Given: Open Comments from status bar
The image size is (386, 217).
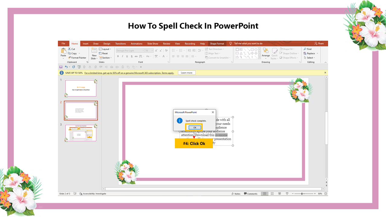Looking at the screenshot, I should click(251, 194).
